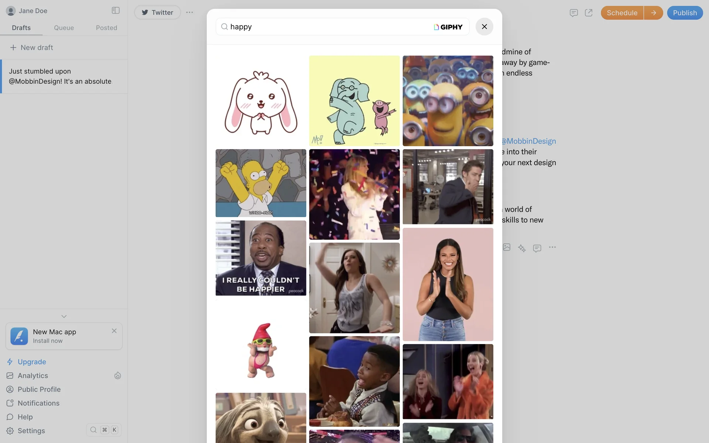Dismiss the New Mac app banner

(x=114, y=331)
